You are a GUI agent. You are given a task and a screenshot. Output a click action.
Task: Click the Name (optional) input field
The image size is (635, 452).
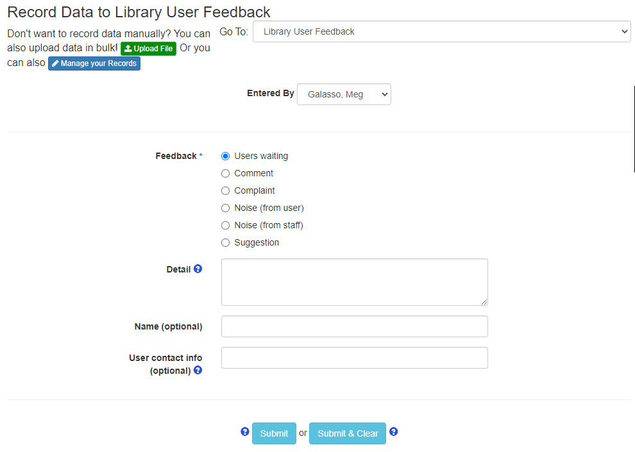tap(354, 326)
